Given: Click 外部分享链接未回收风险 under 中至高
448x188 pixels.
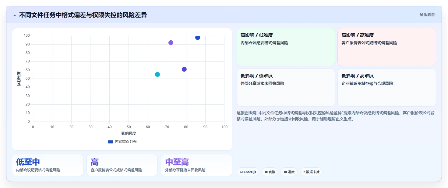Looking at the screenshot, I should click(x=185, y=170).
